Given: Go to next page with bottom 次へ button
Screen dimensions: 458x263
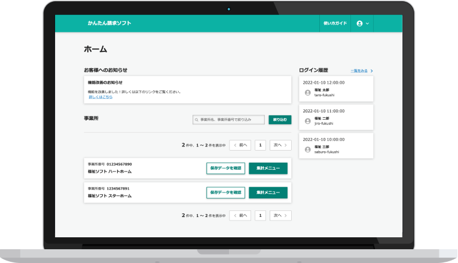Looking at the screenshot, I should pyautogui.click(x=280, y=215).
